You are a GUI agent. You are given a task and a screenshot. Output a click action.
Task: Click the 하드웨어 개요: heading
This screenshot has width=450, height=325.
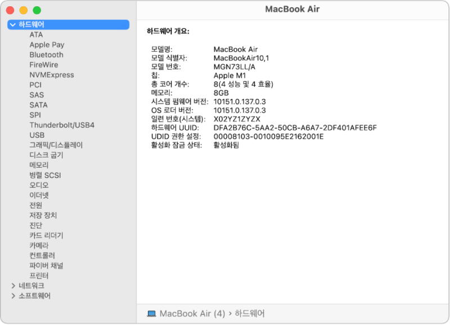(x=168, y=31)
